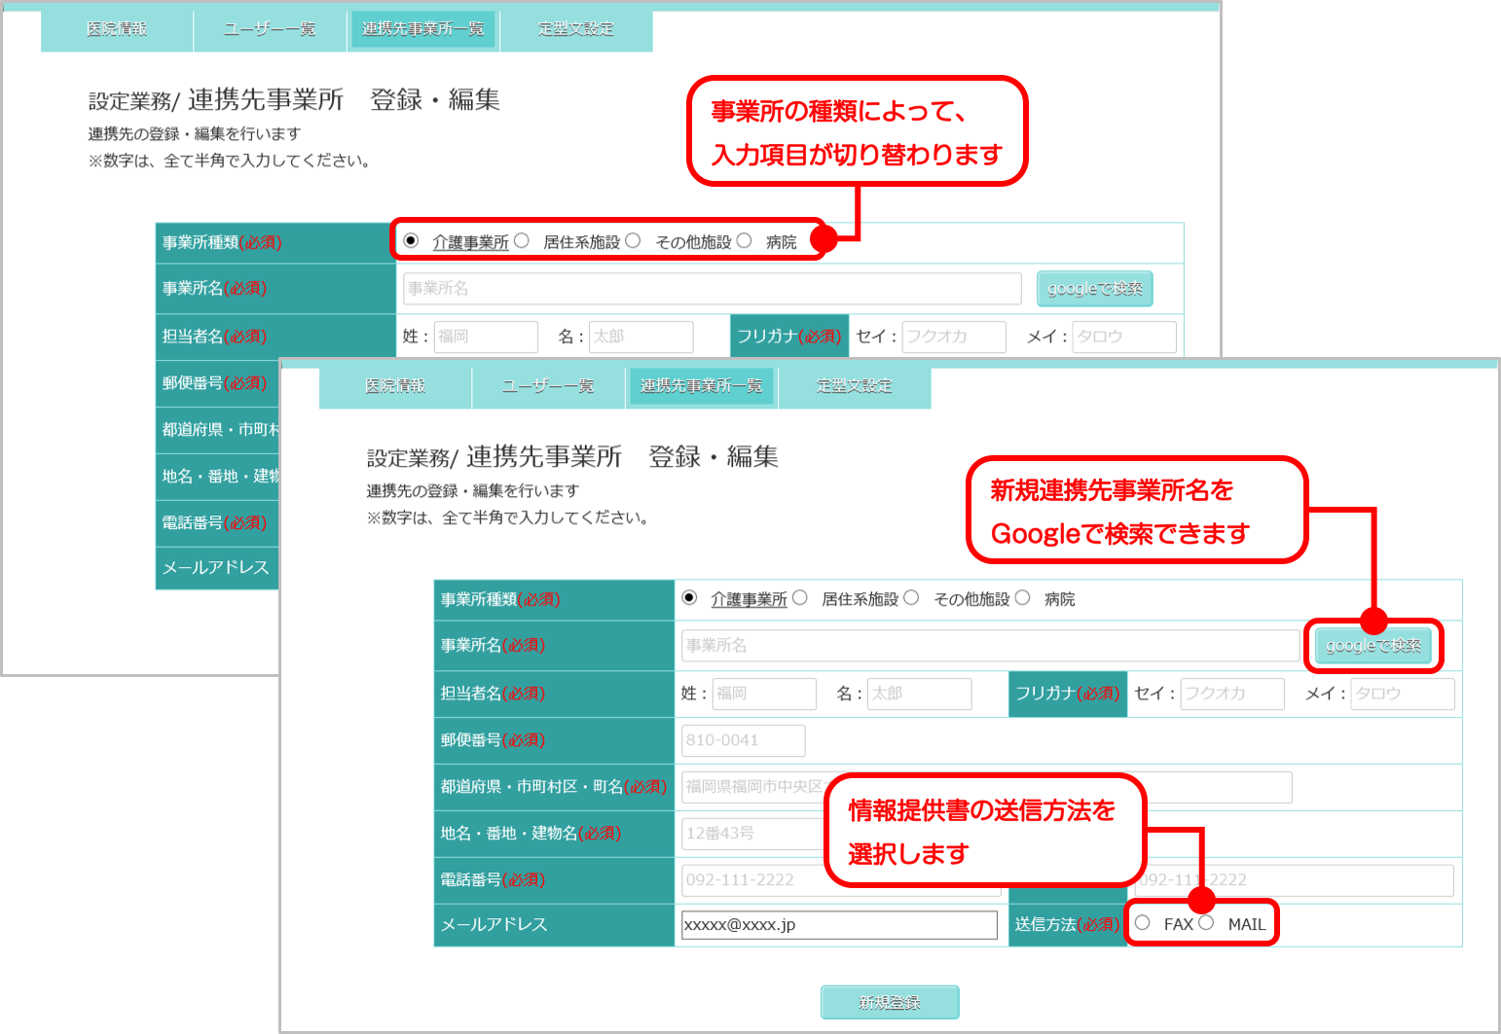
Task: Open the 定型文設定 tab in back window
Action: 575,29
